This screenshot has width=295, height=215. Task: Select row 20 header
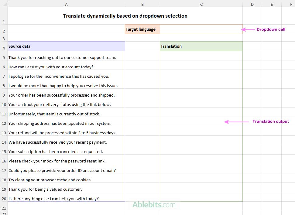pyautogui.click(x=4, y=197)
